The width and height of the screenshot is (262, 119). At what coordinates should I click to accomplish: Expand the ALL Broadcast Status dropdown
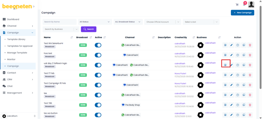[128, 22]
